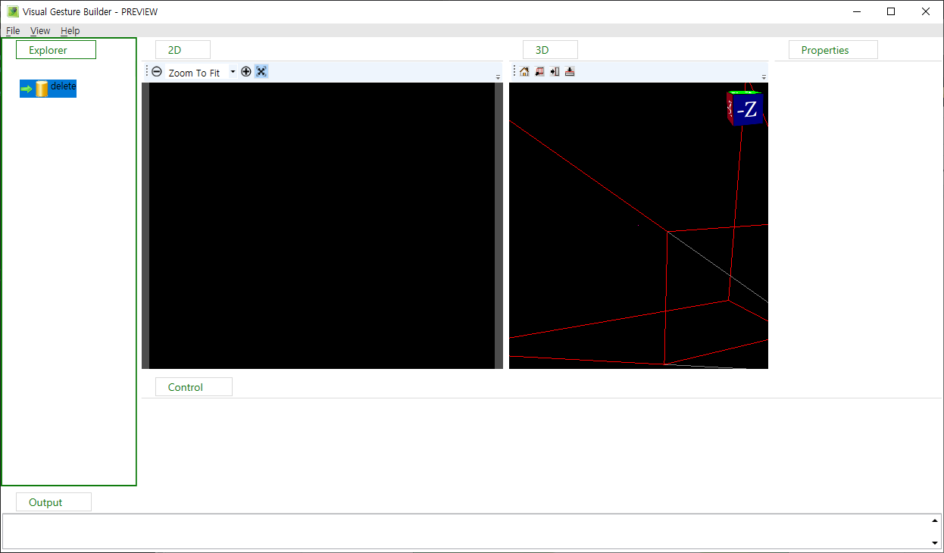Click the third 3D toolbar side-view icon
Screen dimensions: 944x553
click(555, 72)
